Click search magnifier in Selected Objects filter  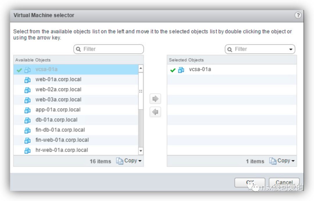point(230,49)
